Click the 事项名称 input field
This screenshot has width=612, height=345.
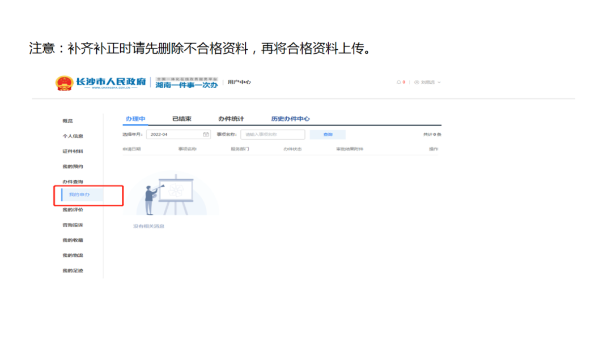coord(273,135)
